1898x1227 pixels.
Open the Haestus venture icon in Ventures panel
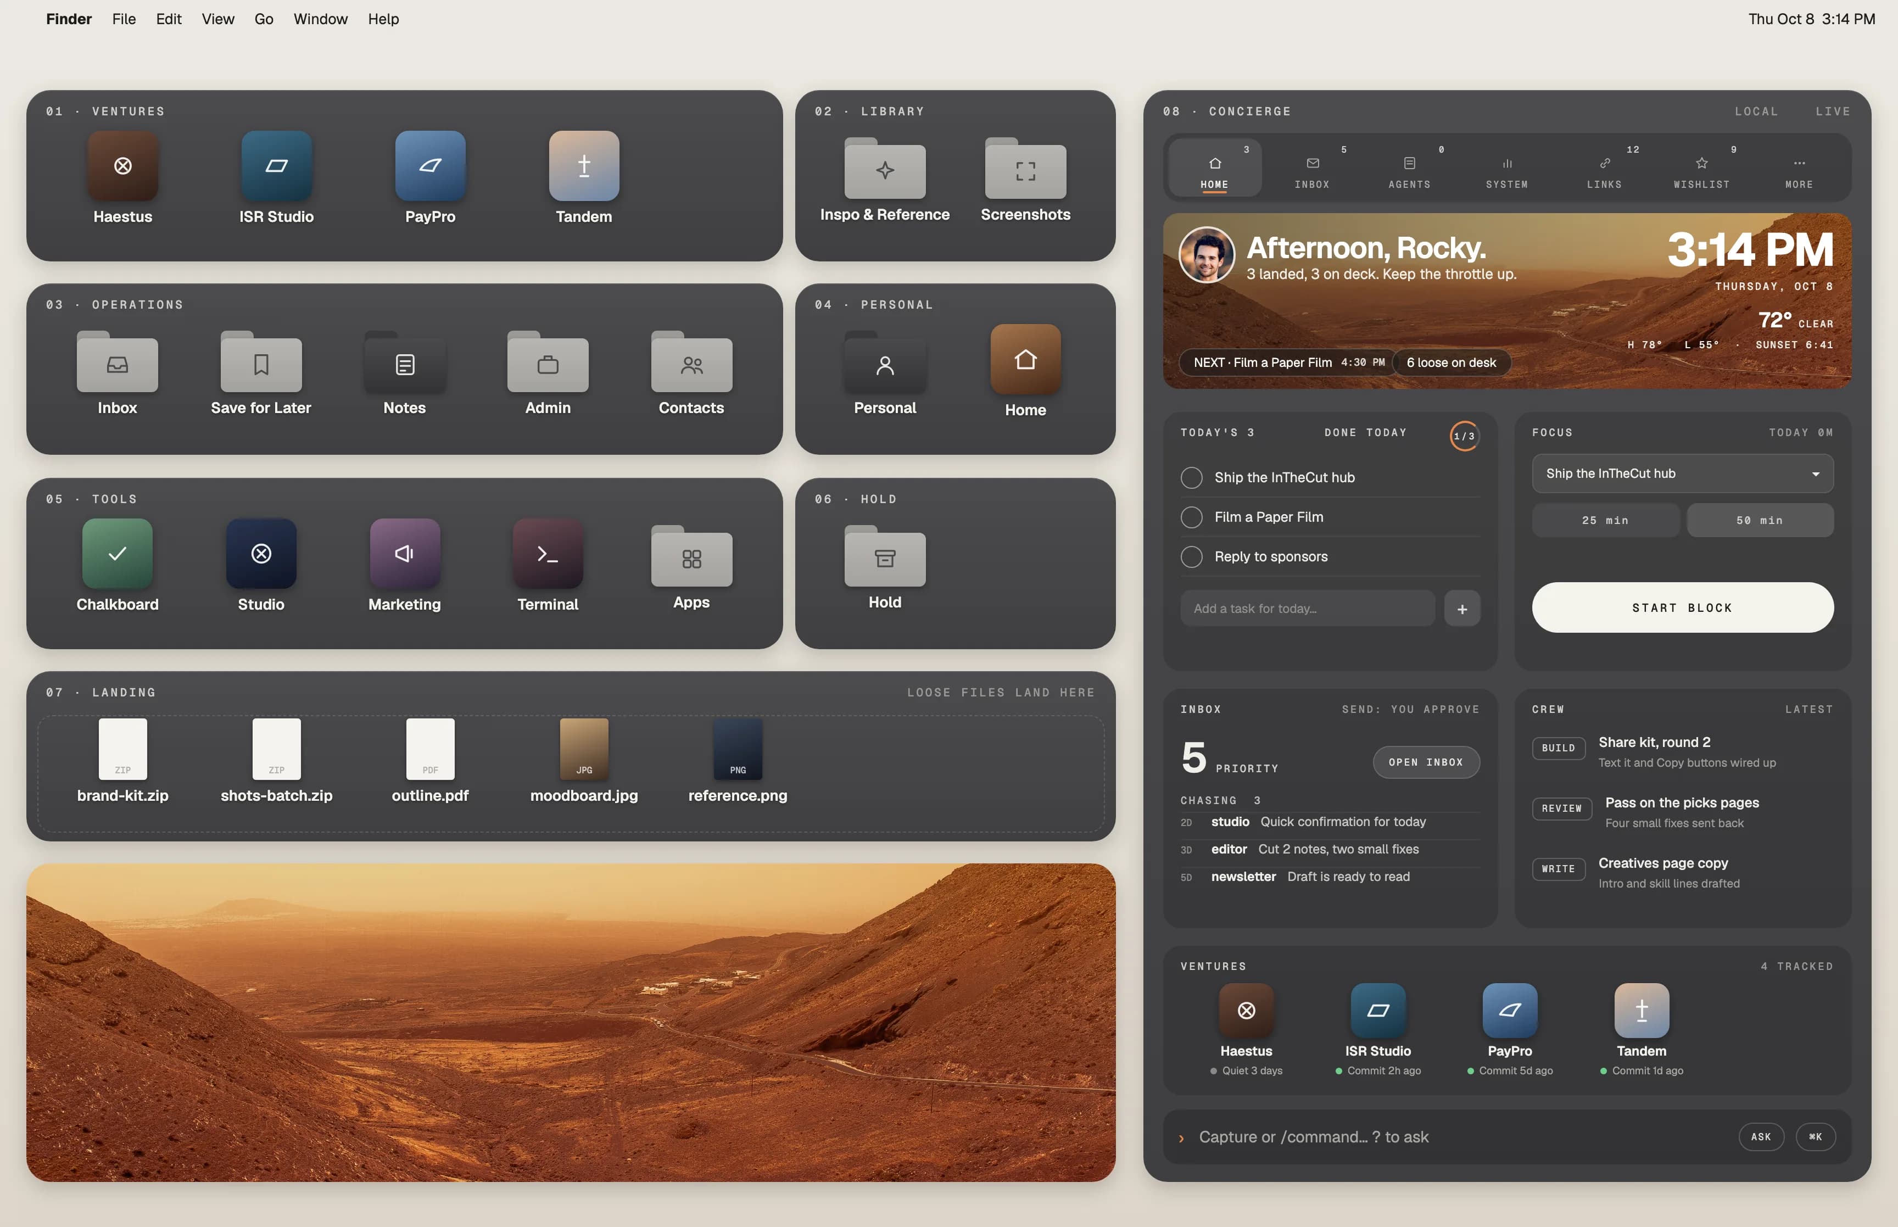tap(122, 166)
